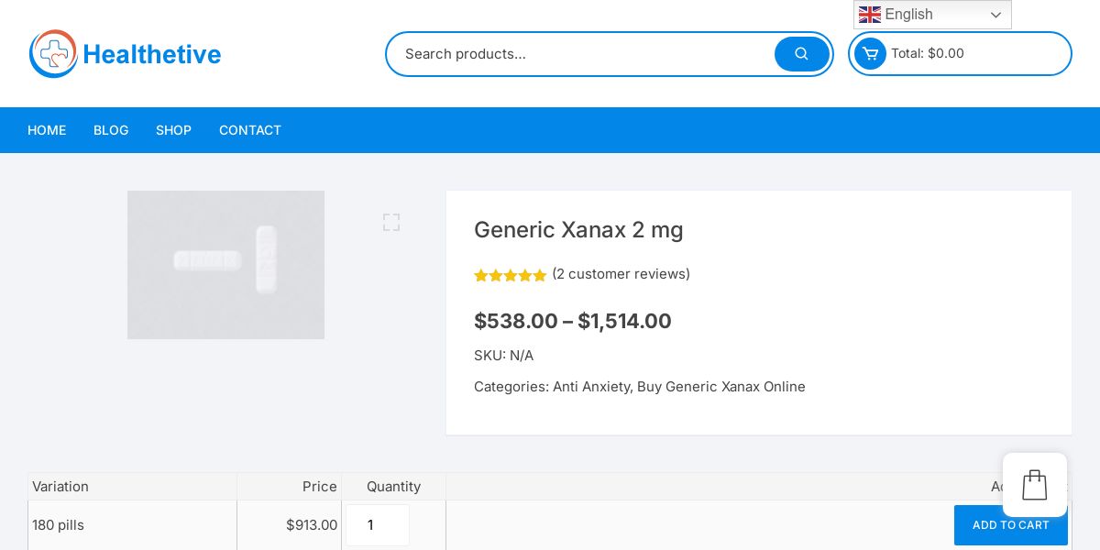Click the cart Total $0.00 text
Viewport: 1100px width, 550px height.
[928, 53]
